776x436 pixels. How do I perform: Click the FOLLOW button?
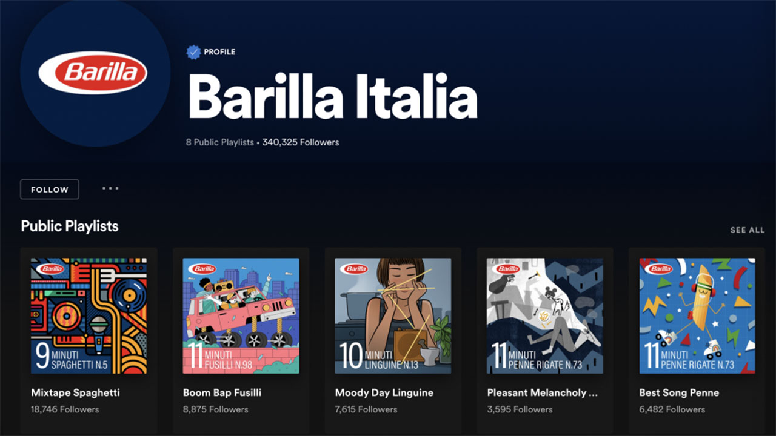pyautogui.click(x=50, y=190)
